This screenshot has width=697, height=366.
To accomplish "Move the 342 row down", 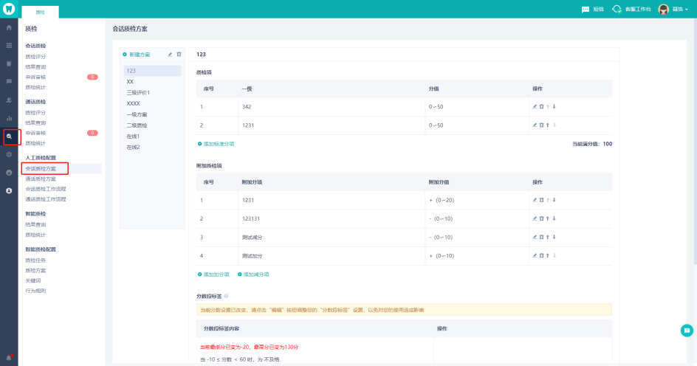I will tap(554, 106).
